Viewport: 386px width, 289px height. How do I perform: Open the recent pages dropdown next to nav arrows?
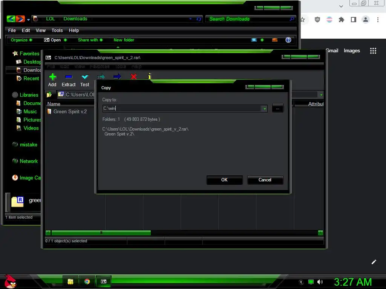(x=28, y=20)
